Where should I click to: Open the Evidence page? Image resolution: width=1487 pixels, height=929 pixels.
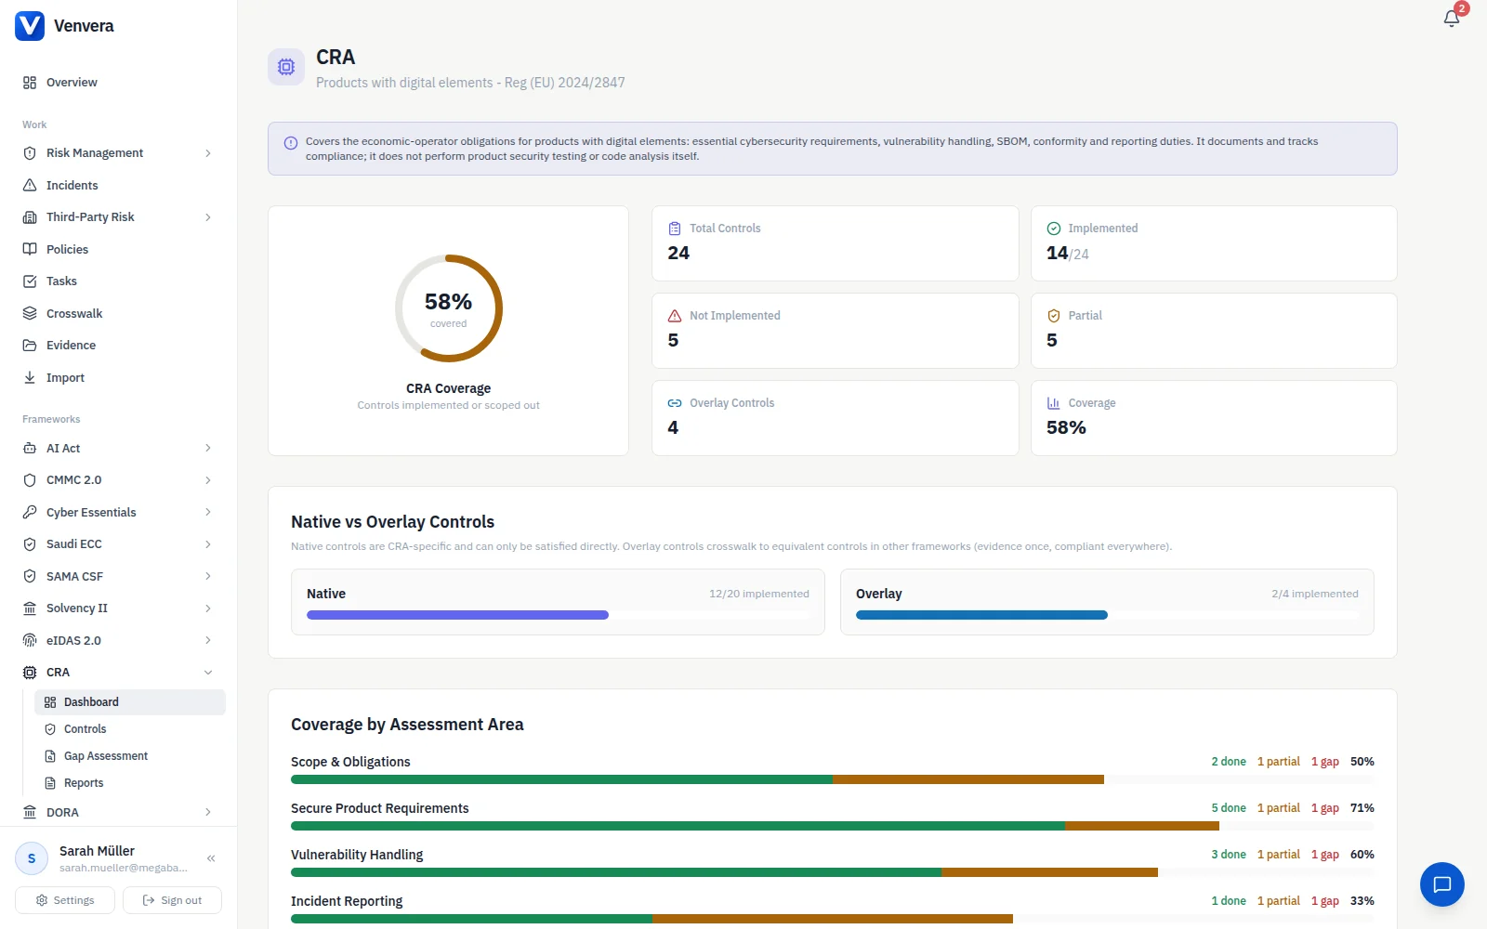point(118,346)
